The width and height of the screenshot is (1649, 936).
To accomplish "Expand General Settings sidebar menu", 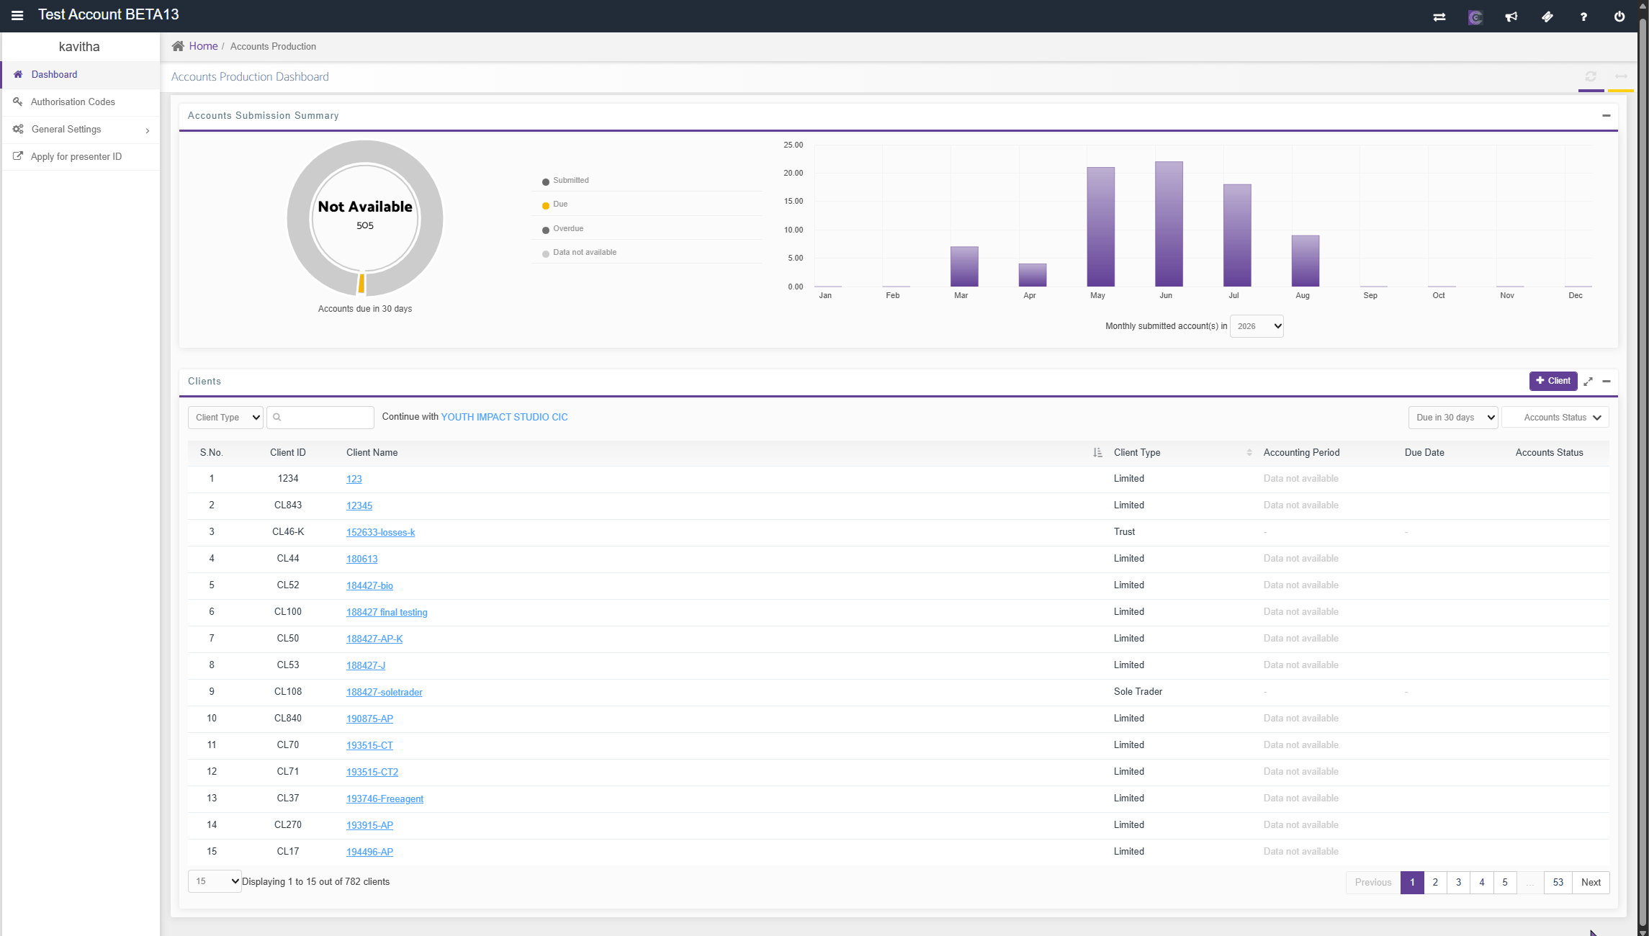I will [x=81, y=130].
